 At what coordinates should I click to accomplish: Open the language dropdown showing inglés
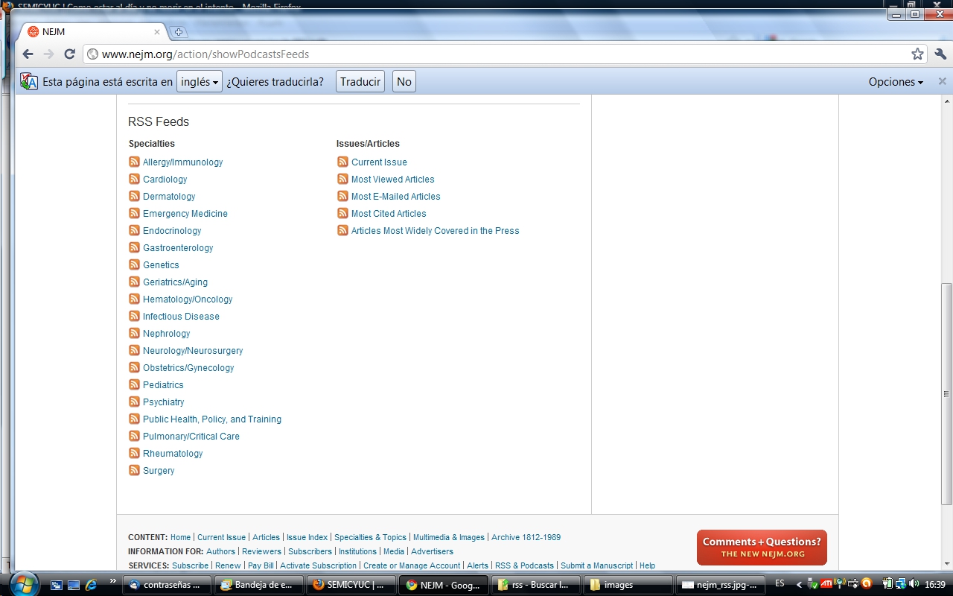coord(200,82)
